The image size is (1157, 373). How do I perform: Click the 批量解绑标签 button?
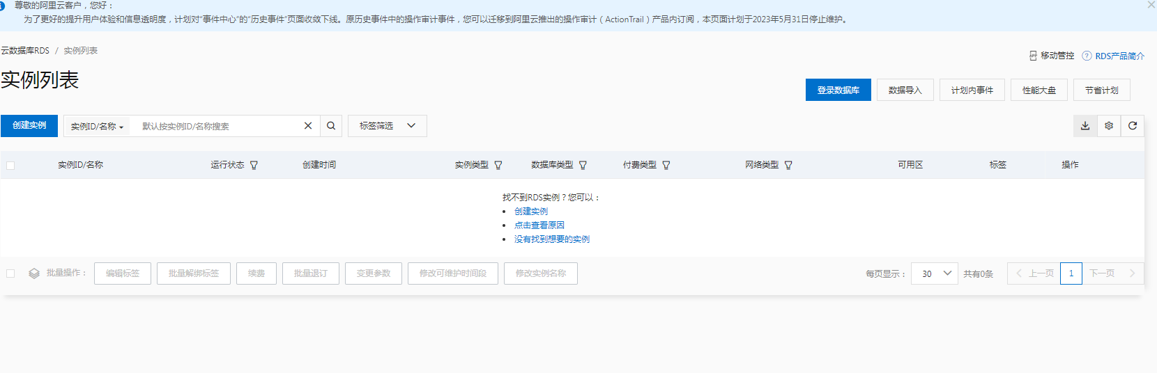(194, 273)
